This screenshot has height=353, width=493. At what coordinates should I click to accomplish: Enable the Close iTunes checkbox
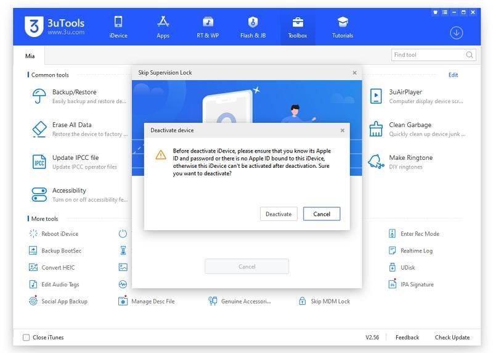coord(26,338)
